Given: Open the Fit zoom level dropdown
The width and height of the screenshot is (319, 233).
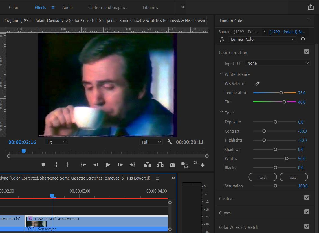Looking at the screenshot, I should (x=56, y=142).
